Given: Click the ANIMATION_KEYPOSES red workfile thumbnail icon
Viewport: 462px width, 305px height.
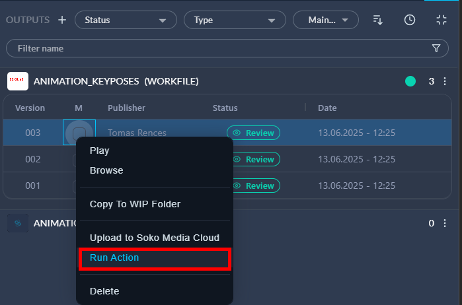Looking at the screenshot, I should coord(18,81).
